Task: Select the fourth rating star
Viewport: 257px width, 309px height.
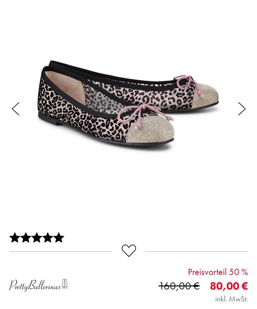Action: 48,238
